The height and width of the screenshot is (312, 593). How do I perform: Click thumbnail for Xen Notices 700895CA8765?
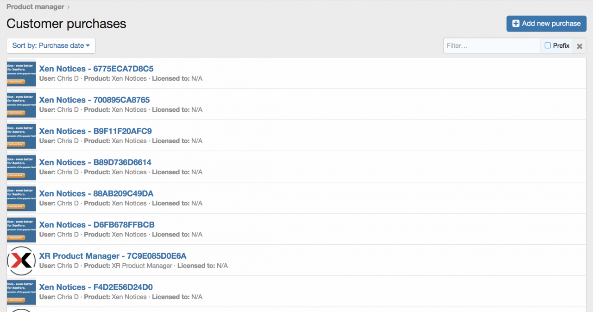pos(21,104)
